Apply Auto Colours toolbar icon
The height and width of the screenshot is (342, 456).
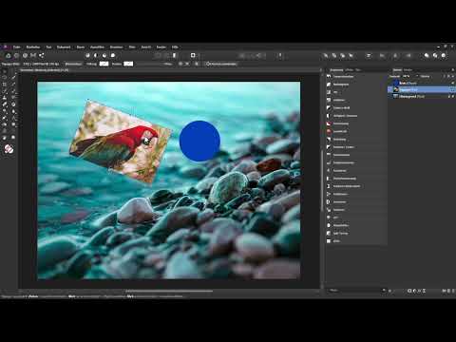coord(104,55)
